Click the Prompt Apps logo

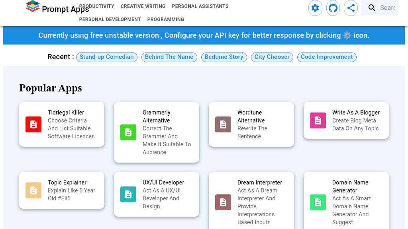57,8
